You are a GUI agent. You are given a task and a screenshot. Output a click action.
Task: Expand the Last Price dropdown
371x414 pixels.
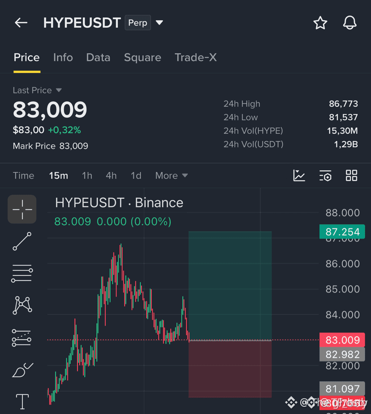[x=37, y=90]
